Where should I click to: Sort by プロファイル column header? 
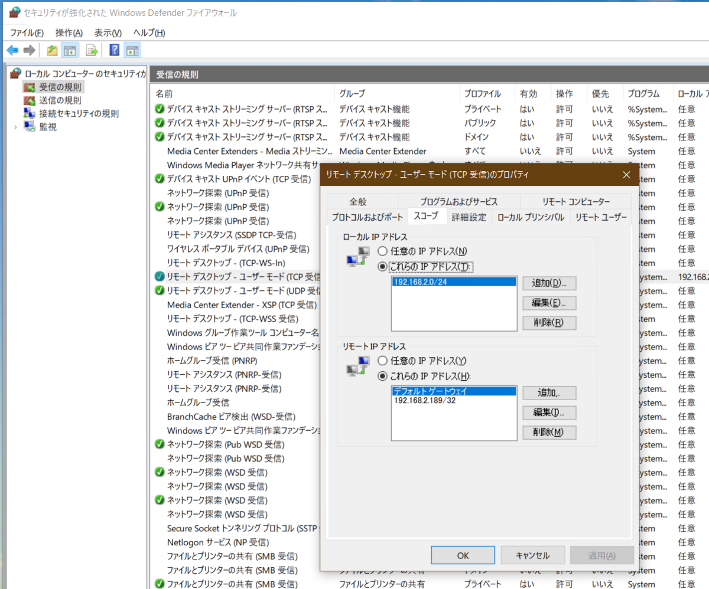(x=487, y=93)
